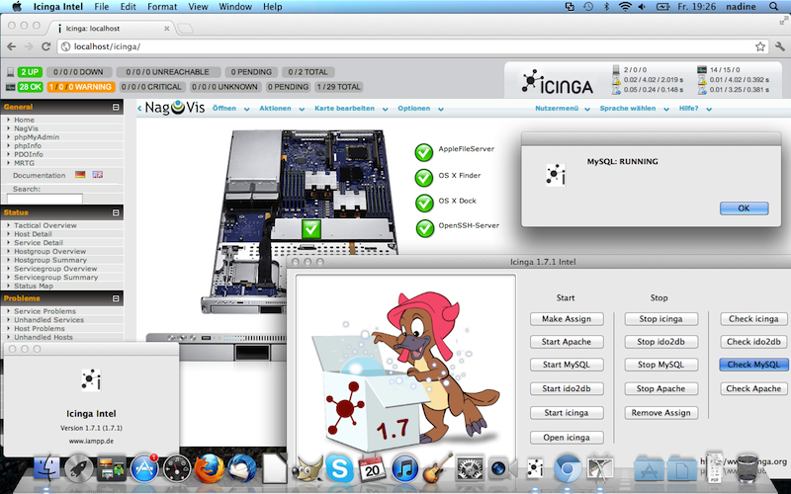The image size is (791, 494).
Task: Click green checkmark on the server image
Action: pyautogui.click(x=311, y=229)
